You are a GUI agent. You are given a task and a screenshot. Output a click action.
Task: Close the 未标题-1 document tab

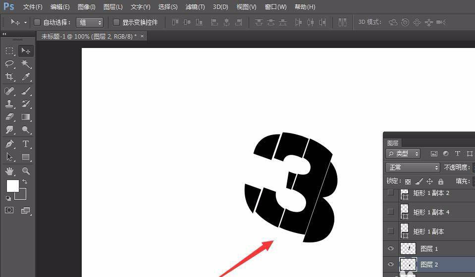tap(142, 36)
